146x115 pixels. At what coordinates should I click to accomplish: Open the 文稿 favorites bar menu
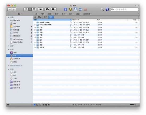coord(50,14)
